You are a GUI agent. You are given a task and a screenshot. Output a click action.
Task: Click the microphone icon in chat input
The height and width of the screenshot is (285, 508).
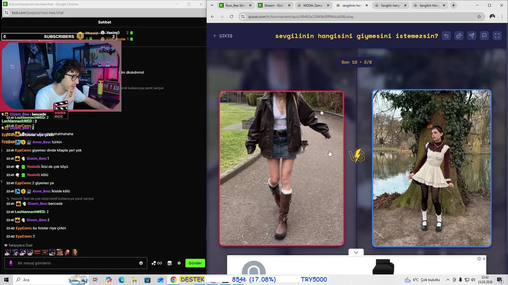(x=11, y=263)
